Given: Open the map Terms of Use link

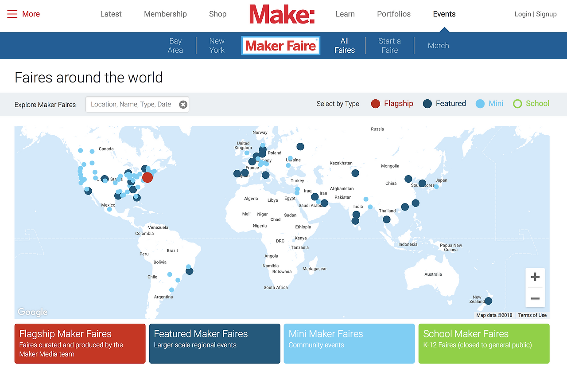Looking at the screenshot, I should (x=532, y=315).
